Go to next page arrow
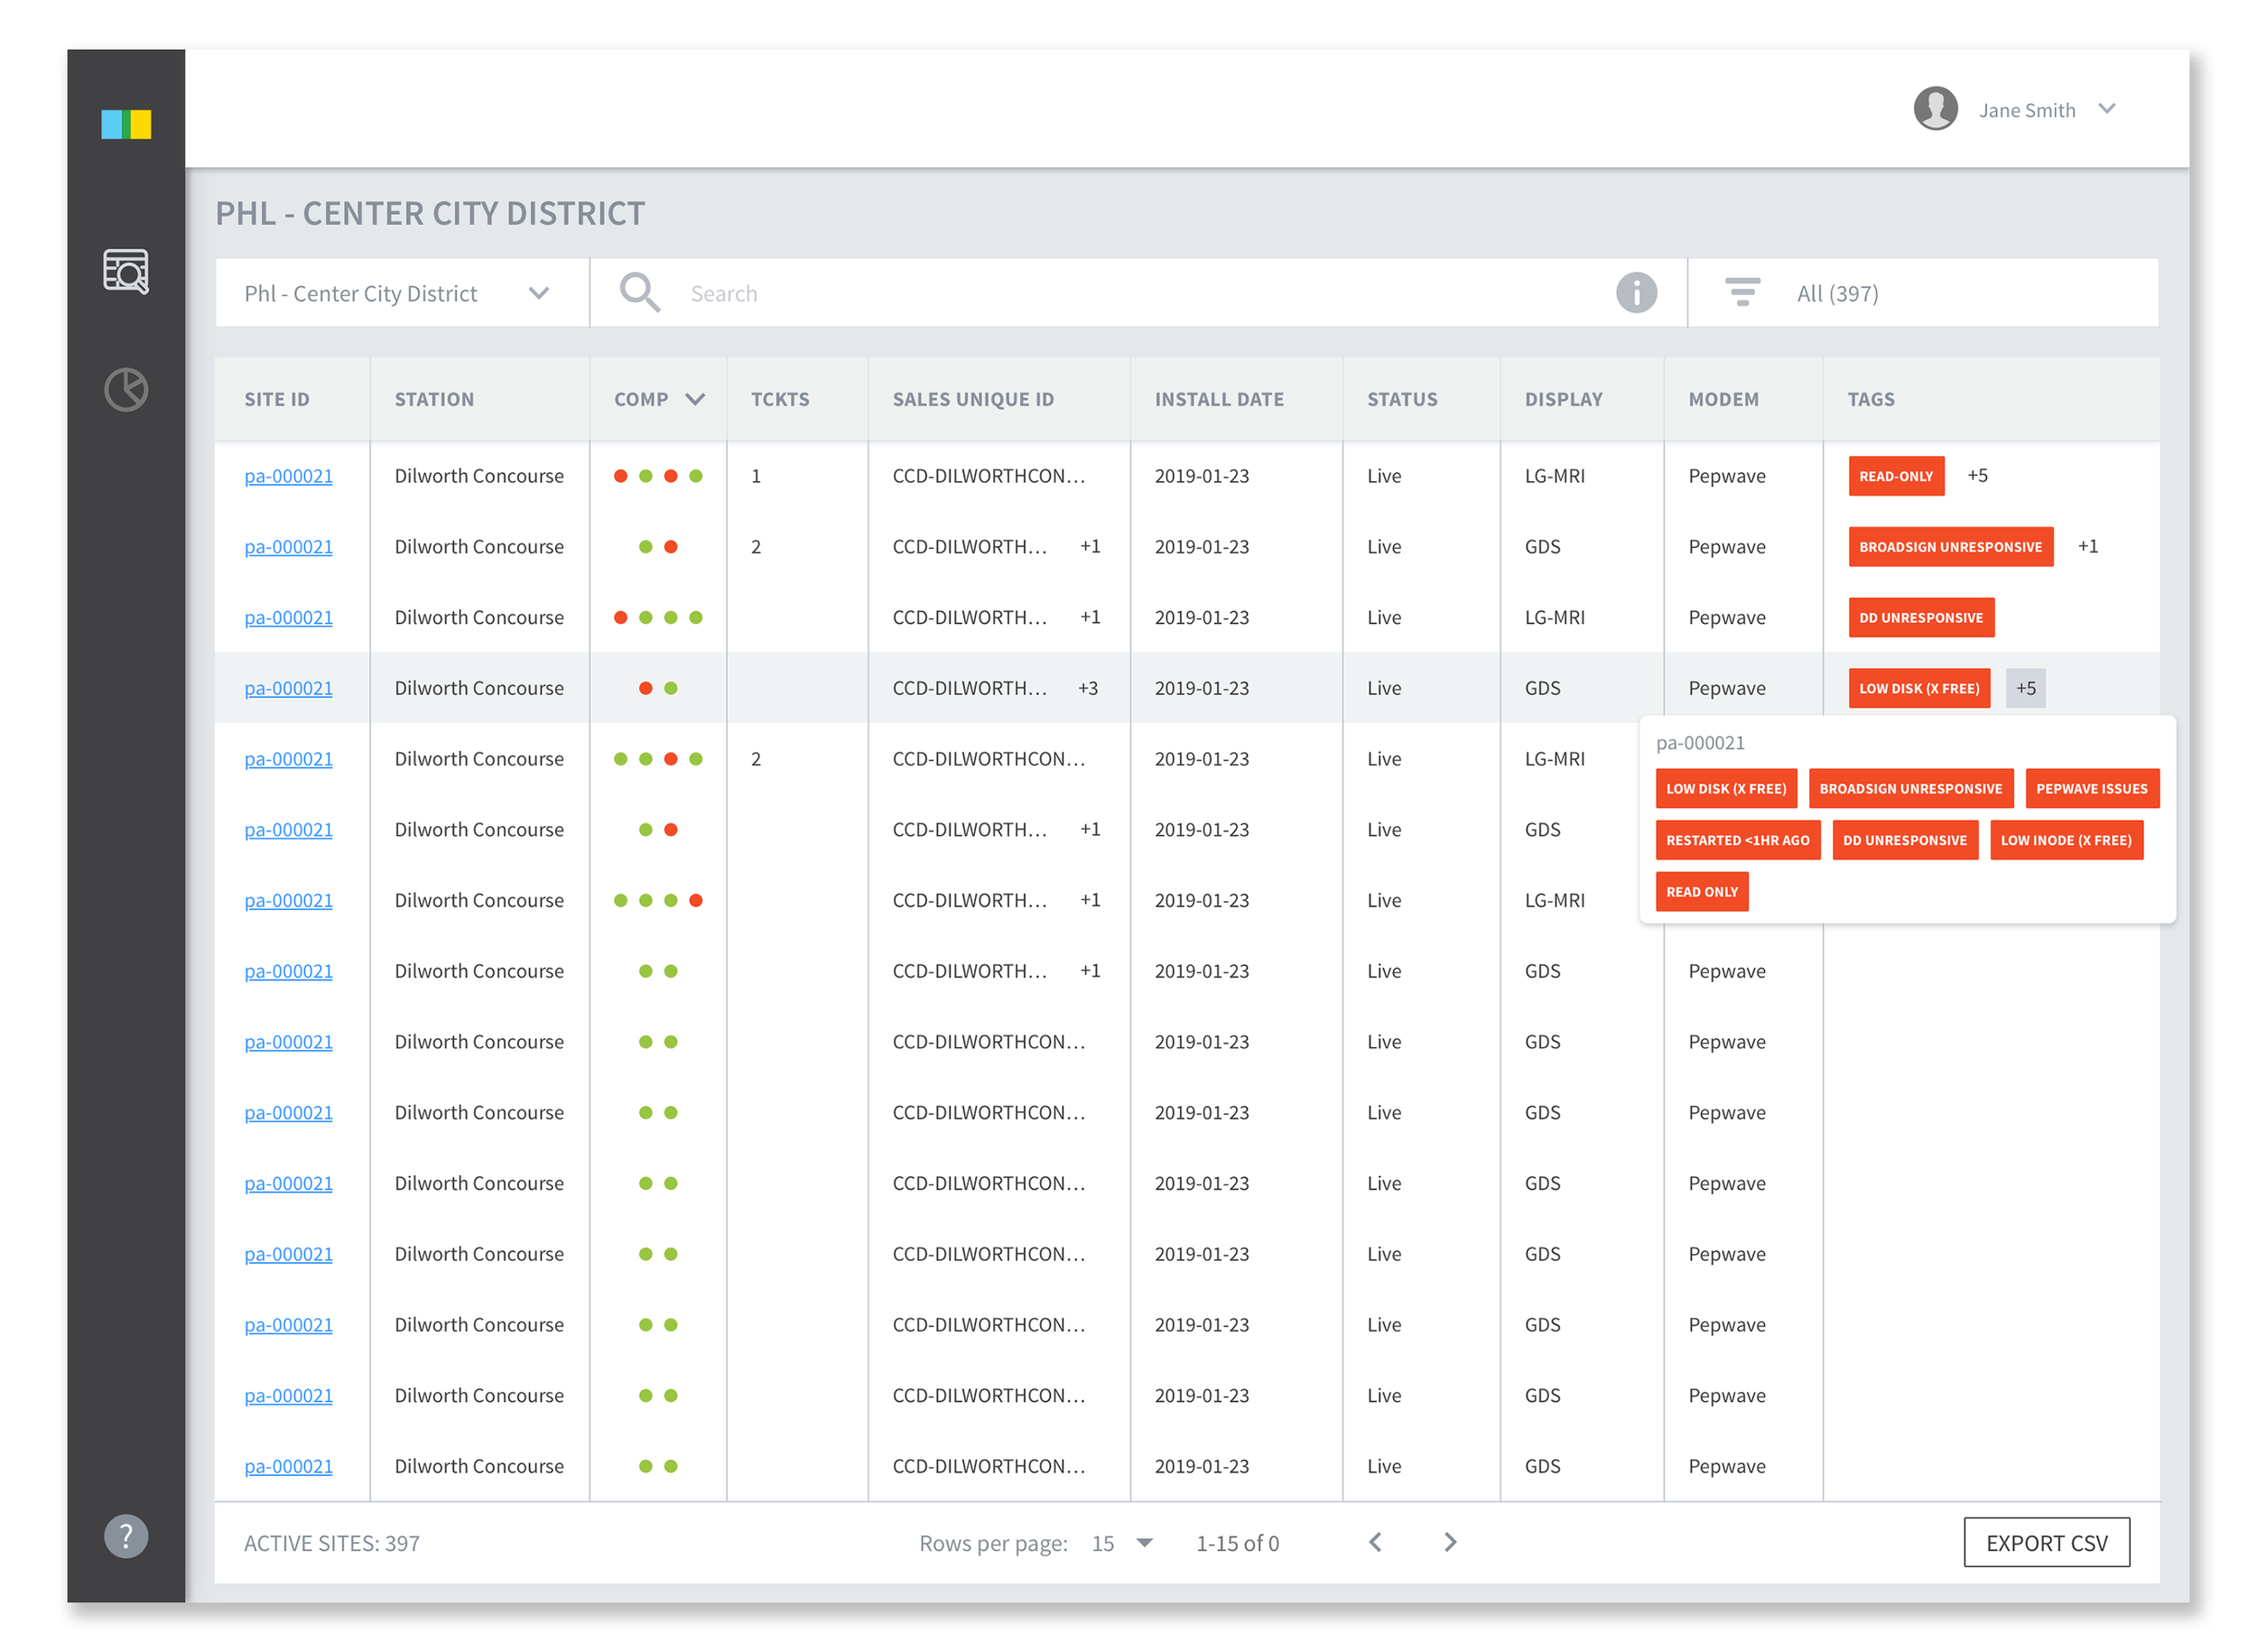This screenshot has width=2257, height=1652. [1450, 1542]
